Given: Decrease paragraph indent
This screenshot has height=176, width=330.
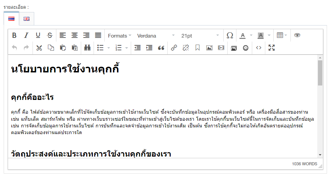Looking at the screenshot, I should 137,48.
